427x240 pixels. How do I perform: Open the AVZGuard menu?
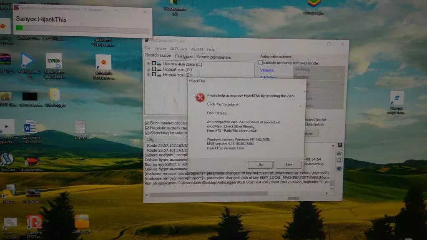[x=178, y=49]
